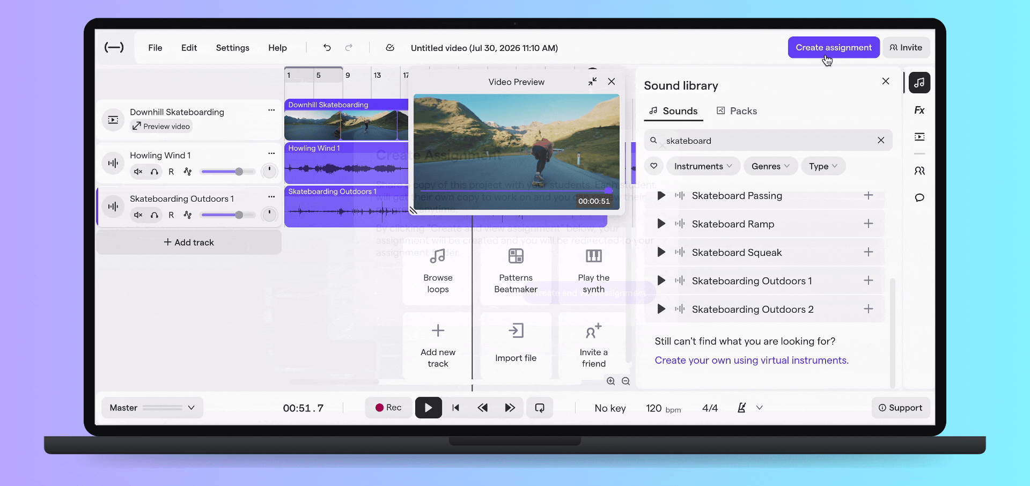1030x486 pixels.
Task: Click the Support button
Action: (x=901, y=408)
